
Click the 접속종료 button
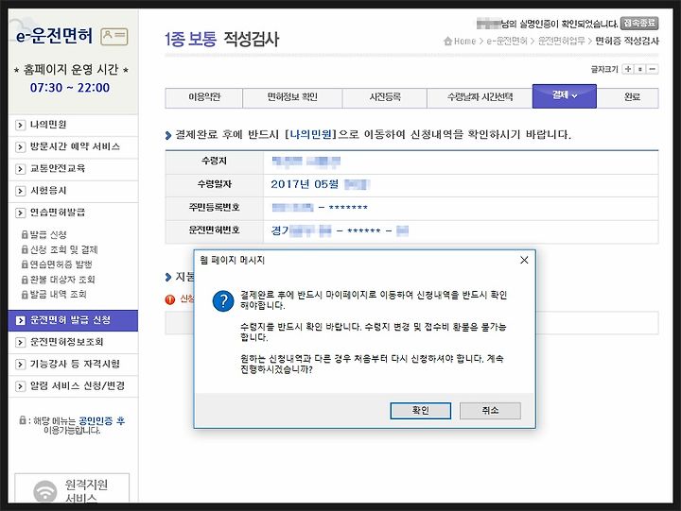(639, 23)
